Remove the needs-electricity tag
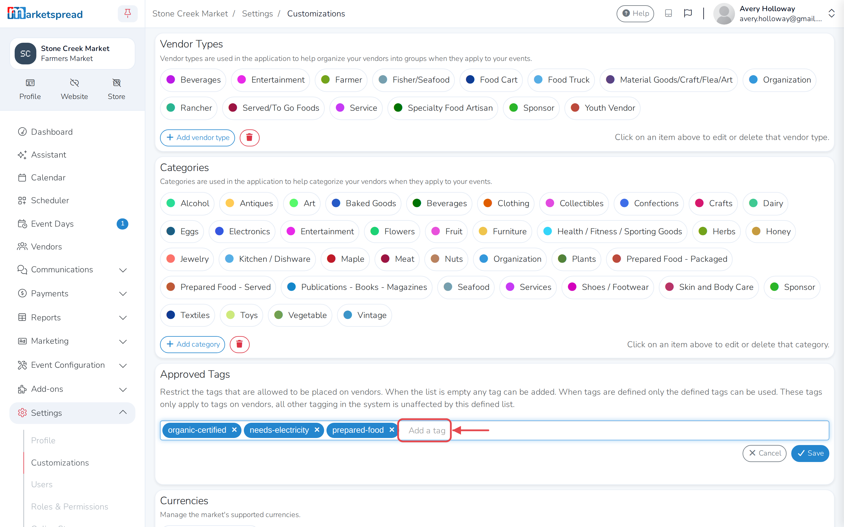The image size is (844, 527). pyautogui.click(x=317, y=430)
